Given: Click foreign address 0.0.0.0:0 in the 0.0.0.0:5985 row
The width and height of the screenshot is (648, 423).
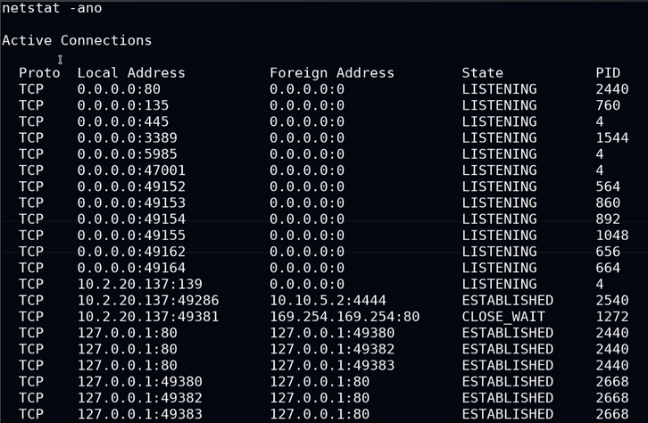Looking at the screenshot, I should click(x=307, y=153).
